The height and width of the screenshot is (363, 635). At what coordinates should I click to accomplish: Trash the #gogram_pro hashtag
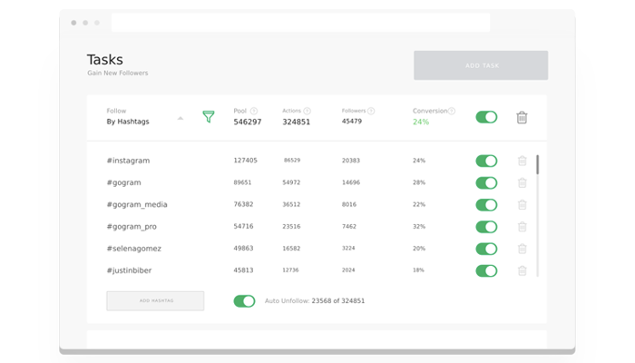[522, 227]
